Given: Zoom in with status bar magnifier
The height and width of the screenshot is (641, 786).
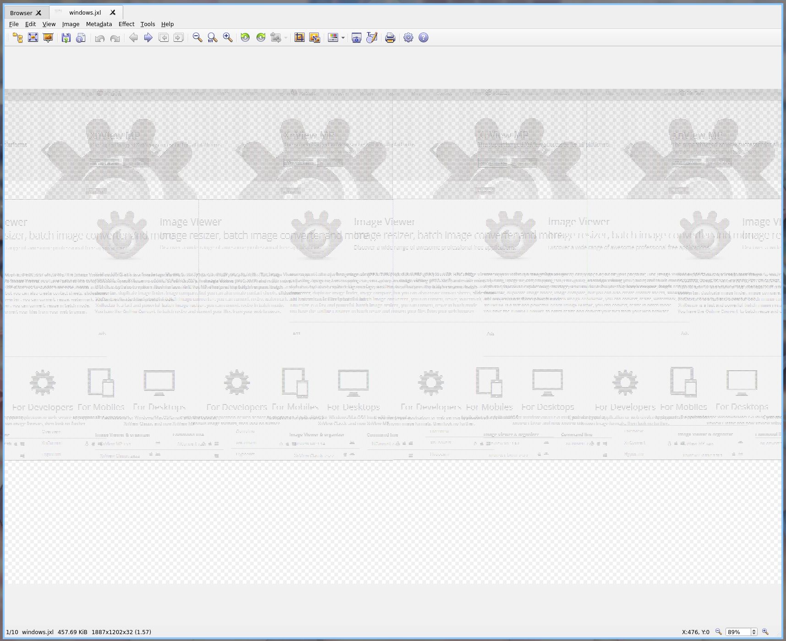Looking at the screenshot, I should coord(765,632).
